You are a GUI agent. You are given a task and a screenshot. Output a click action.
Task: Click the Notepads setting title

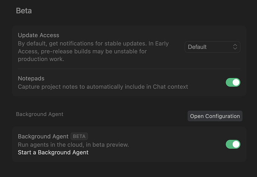click(x=31, y=78)
